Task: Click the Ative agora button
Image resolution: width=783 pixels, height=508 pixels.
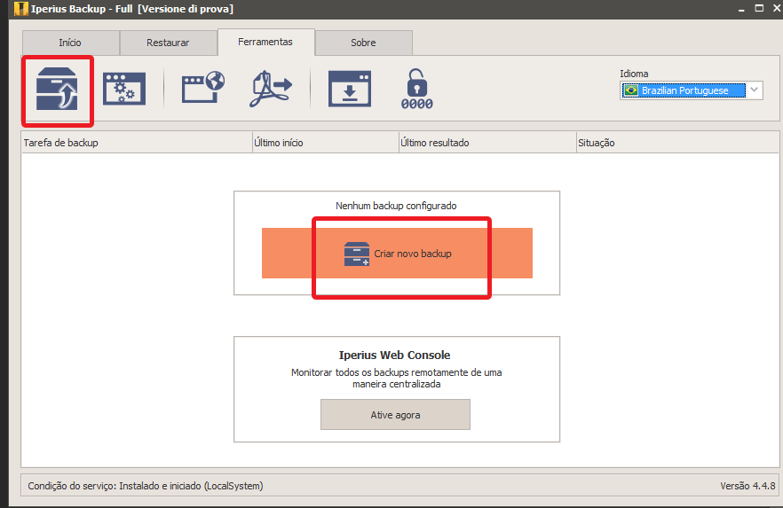Action: coord(395,415)
